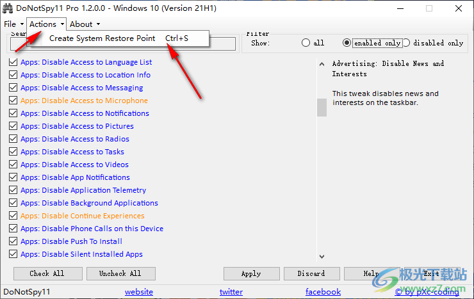The height and width of the screenshot is (299, 474).
Task: Click the Check All button
Action: [48, 273]
